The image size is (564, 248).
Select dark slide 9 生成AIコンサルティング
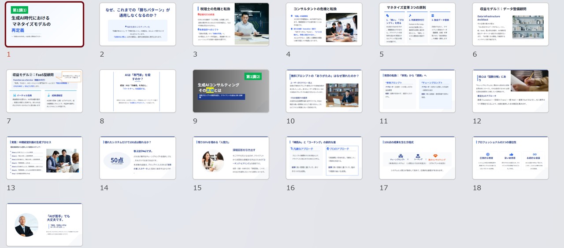pyautogui.click(x=231, y=91)
